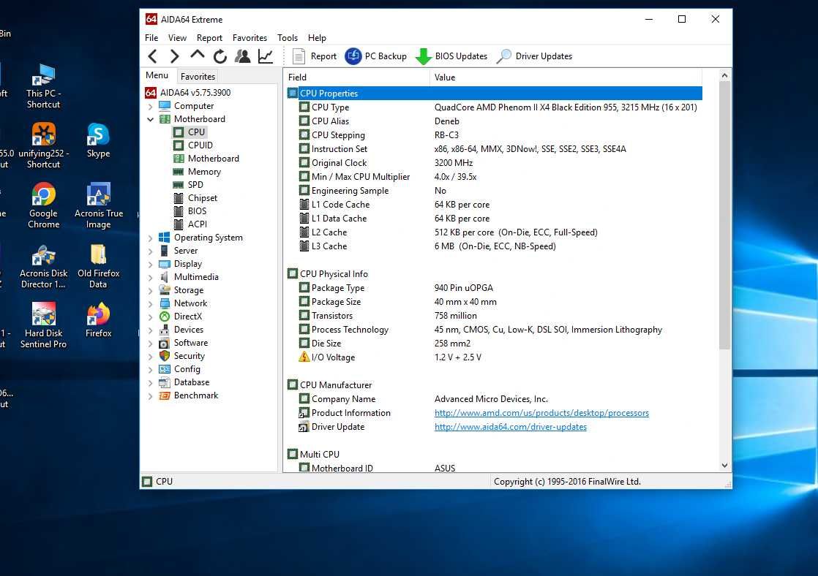Open the graph chart toolbar icon
Image resolution: width=818 pixels, height=576 pixels.
266,56
